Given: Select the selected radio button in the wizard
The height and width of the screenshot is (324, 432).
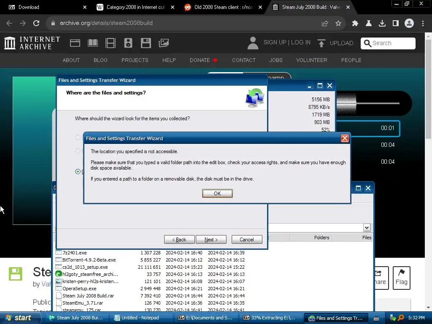Looking at the screenshot, I should tap(78, 171).
